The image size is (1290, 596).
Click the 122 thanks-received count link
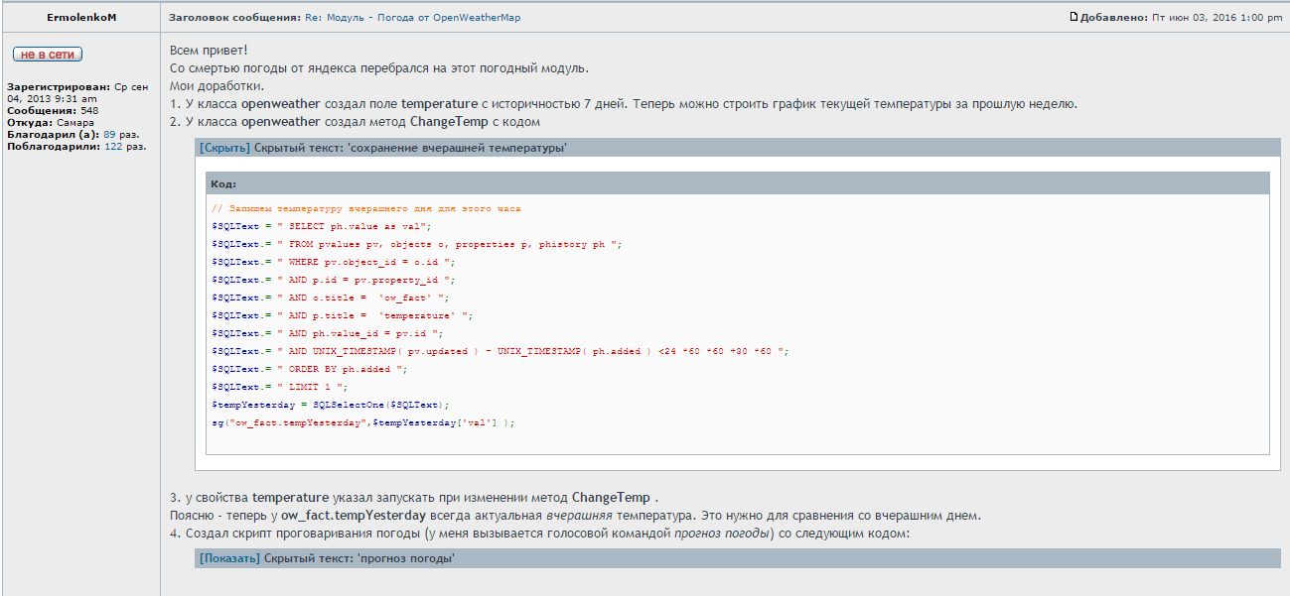[x=112, y=146]
